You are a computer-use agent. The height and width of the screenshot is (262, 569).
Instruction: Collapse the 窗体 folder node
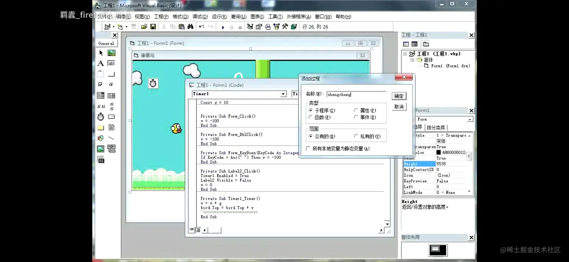(x=412, y=60)
